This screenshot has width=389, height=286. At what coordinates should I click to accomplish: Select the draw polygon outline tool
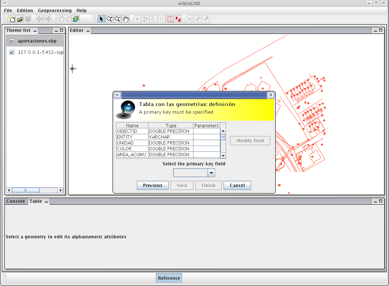point(170,19)
